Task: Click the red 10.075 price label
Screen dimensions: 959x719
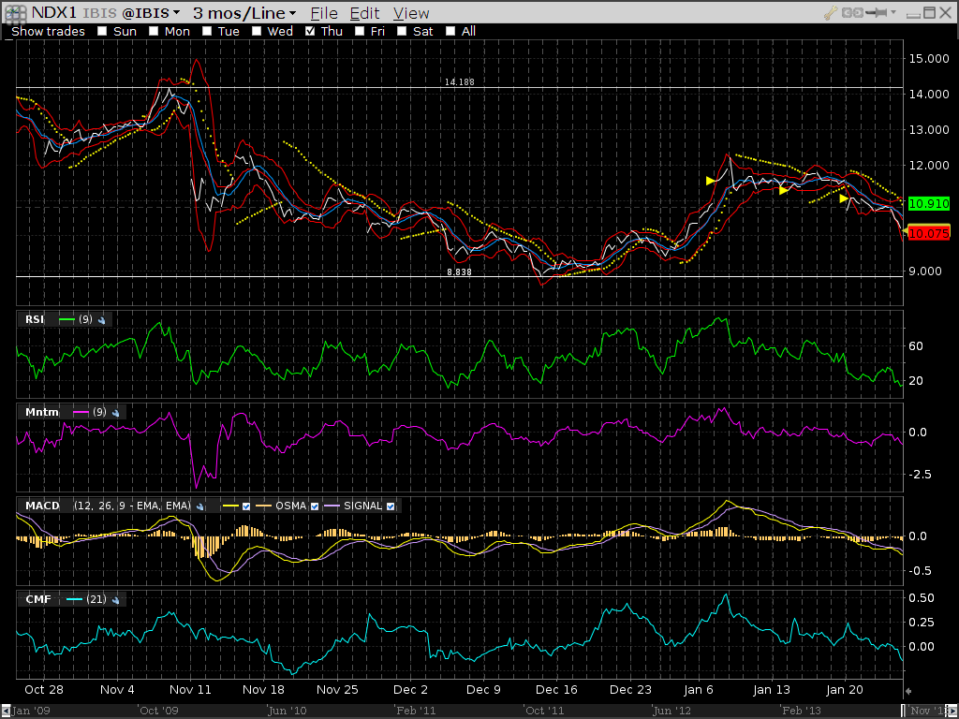Action: click(x=928, y=233)
